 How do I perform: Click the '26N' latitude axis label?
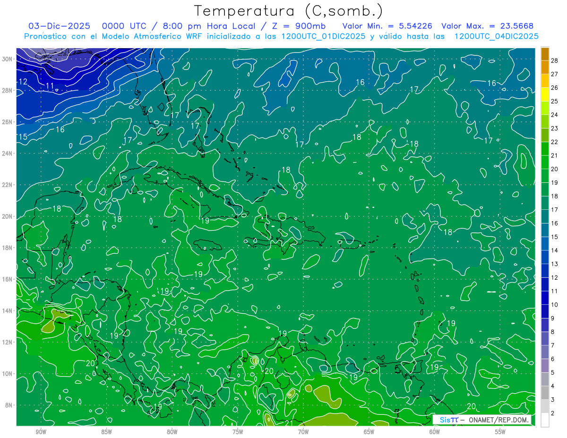[8, 122]
